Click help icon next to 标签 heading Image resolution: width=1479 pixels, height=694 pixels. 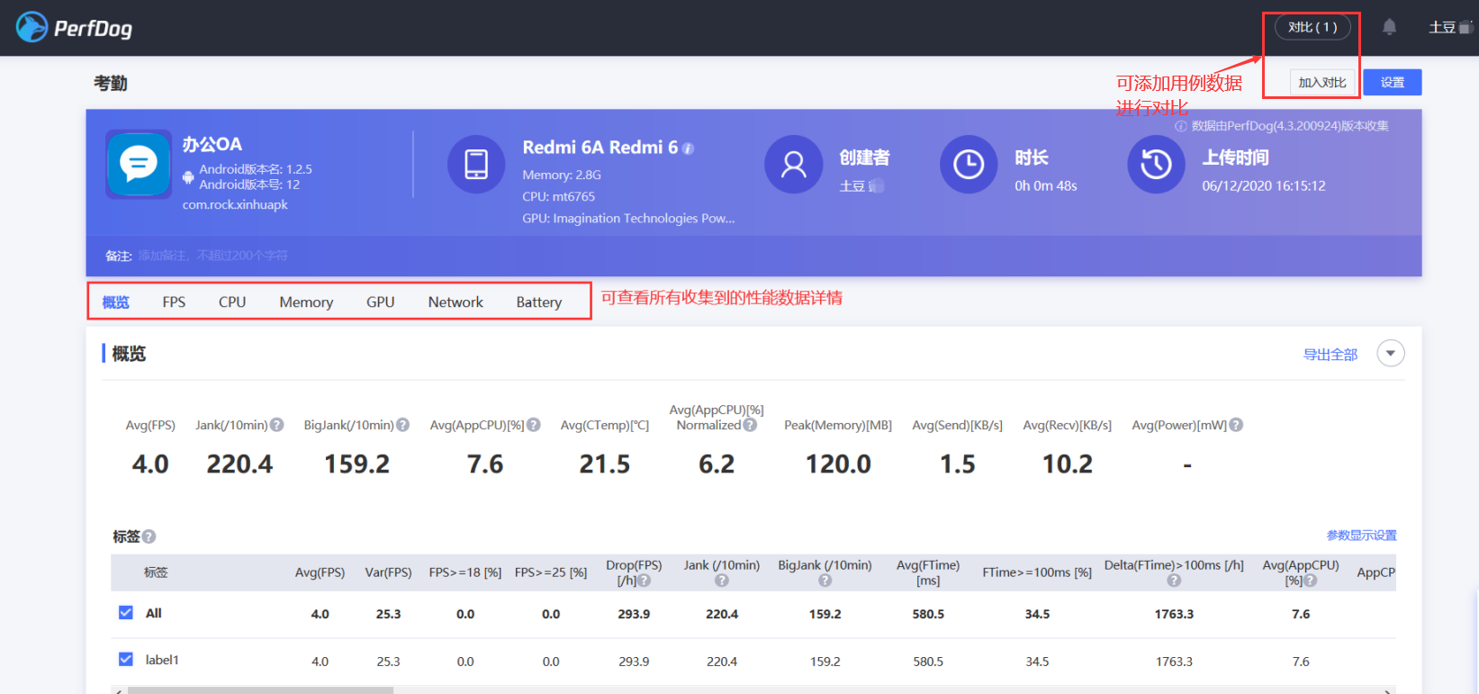tap(149, 536)
